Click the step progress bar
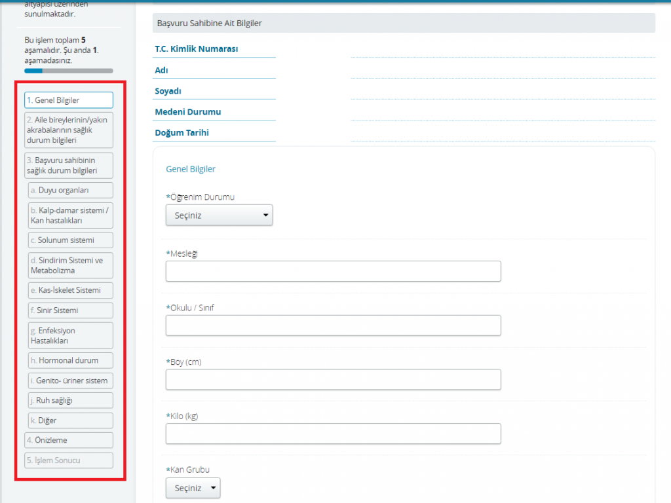The image size is (671, 503). click(69, 71)
